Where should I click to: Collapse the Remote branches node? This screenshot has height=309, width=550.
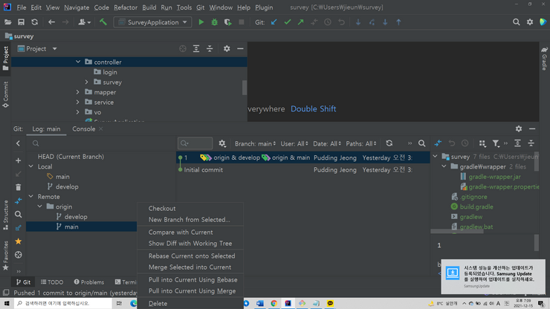pos(31,196)
